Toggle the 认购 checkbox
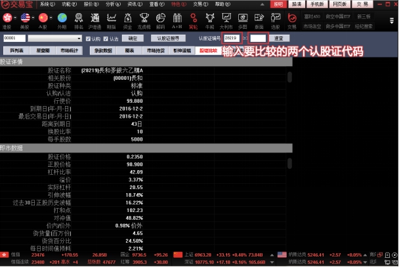The height and width of the screenshot is (267, 399). click(90, 39)
